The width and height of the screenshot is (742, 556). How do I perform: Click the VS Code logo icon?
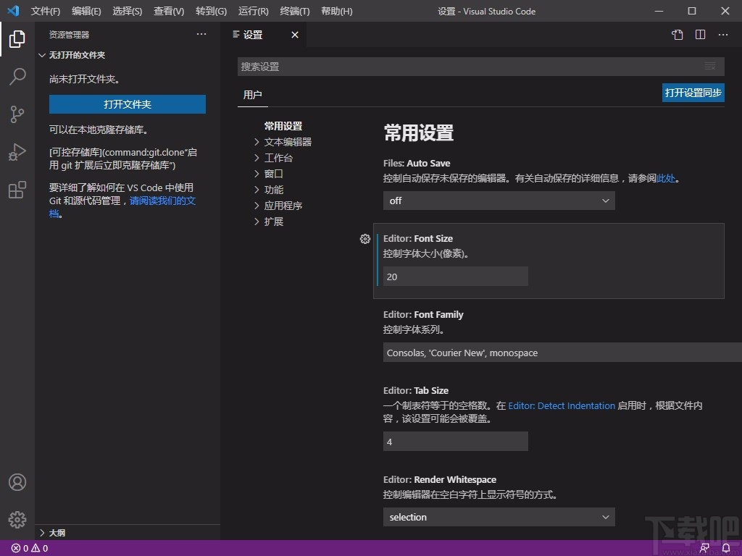pyautogui.click(x=13, y=10)
